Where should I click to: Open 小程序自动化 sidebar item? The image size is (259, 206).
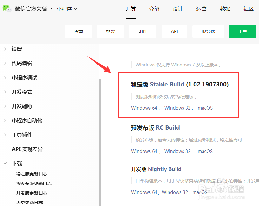coord(27,120)
